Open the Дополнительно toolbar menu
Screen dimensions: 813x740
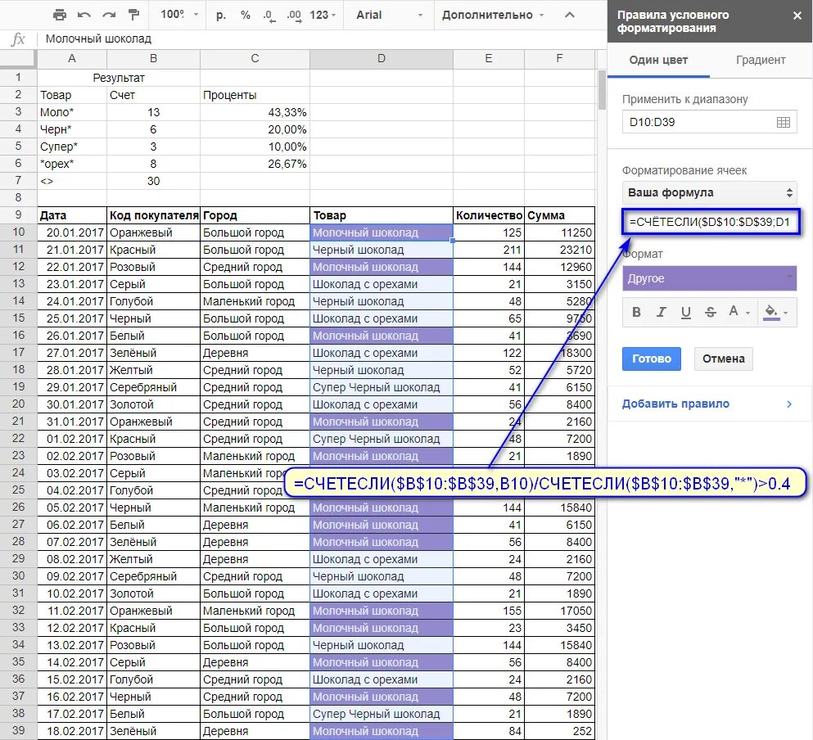tap(493, 15)
